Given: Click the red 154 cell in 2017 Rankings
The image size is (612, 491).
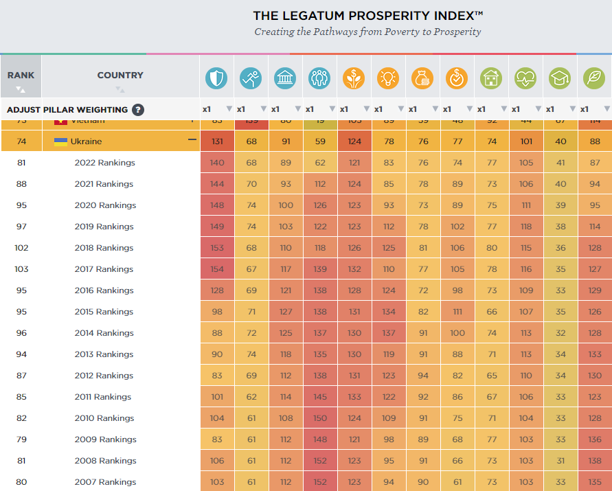Looking at the screenshot, I should coord(217,269).
